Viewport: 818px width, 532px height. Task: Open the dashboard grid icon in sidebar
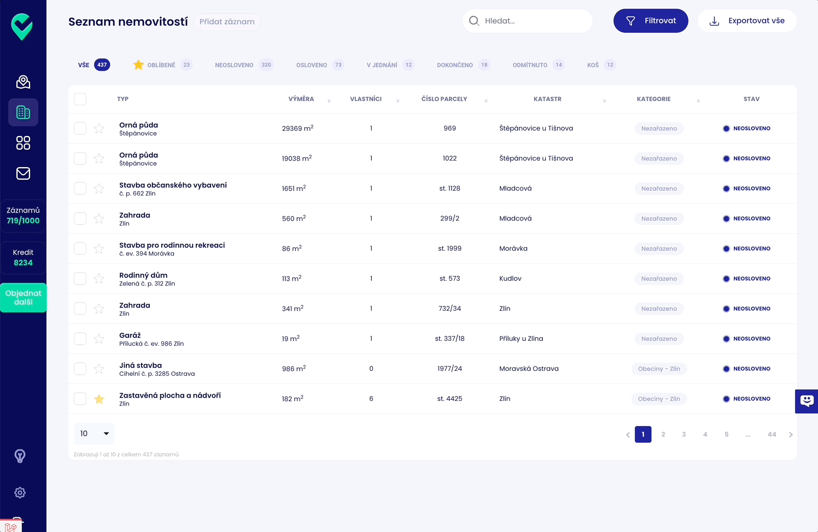(x=23, y=143)
